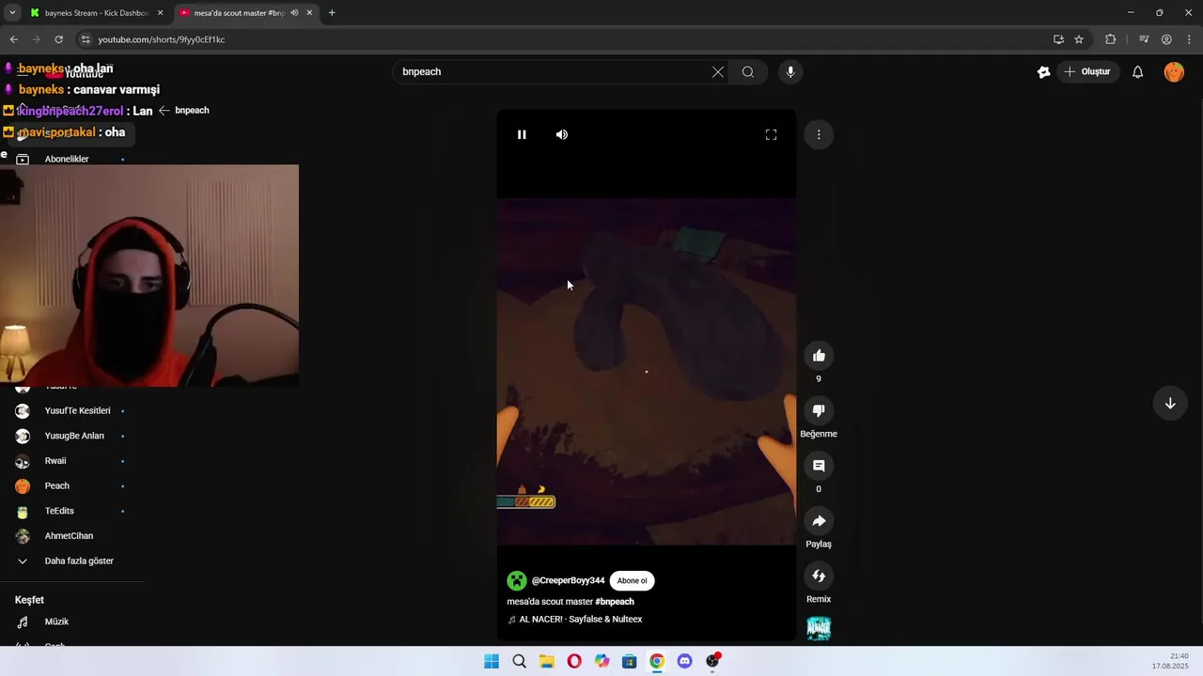Open the CreeperBoyy344 channel avatar
Image resolution: width=1203 pixels, height=676 pixels.
coord(517,580)
